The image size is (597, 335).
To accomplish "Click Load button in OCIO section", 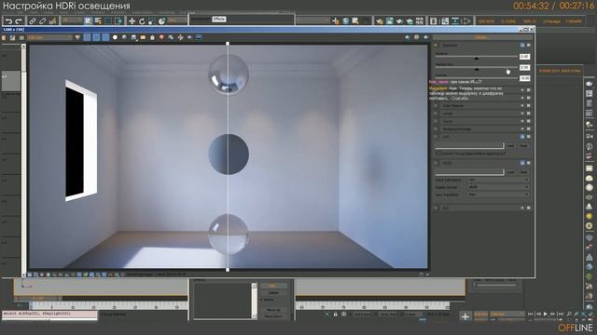I will (510, 172).
